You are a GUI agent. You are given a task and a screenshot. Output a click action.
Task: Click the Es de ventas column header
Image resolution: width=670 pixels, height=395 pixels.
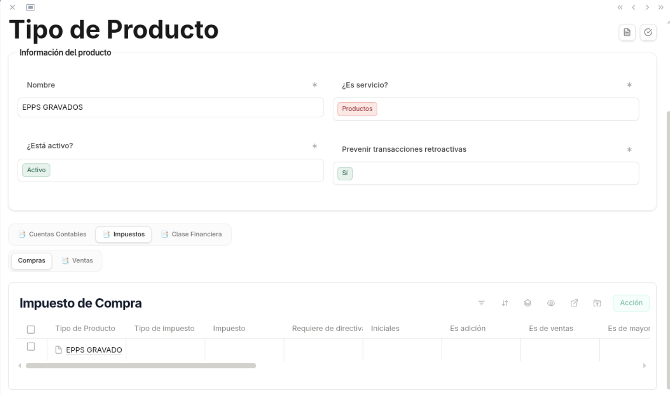(x=551, y=328)
